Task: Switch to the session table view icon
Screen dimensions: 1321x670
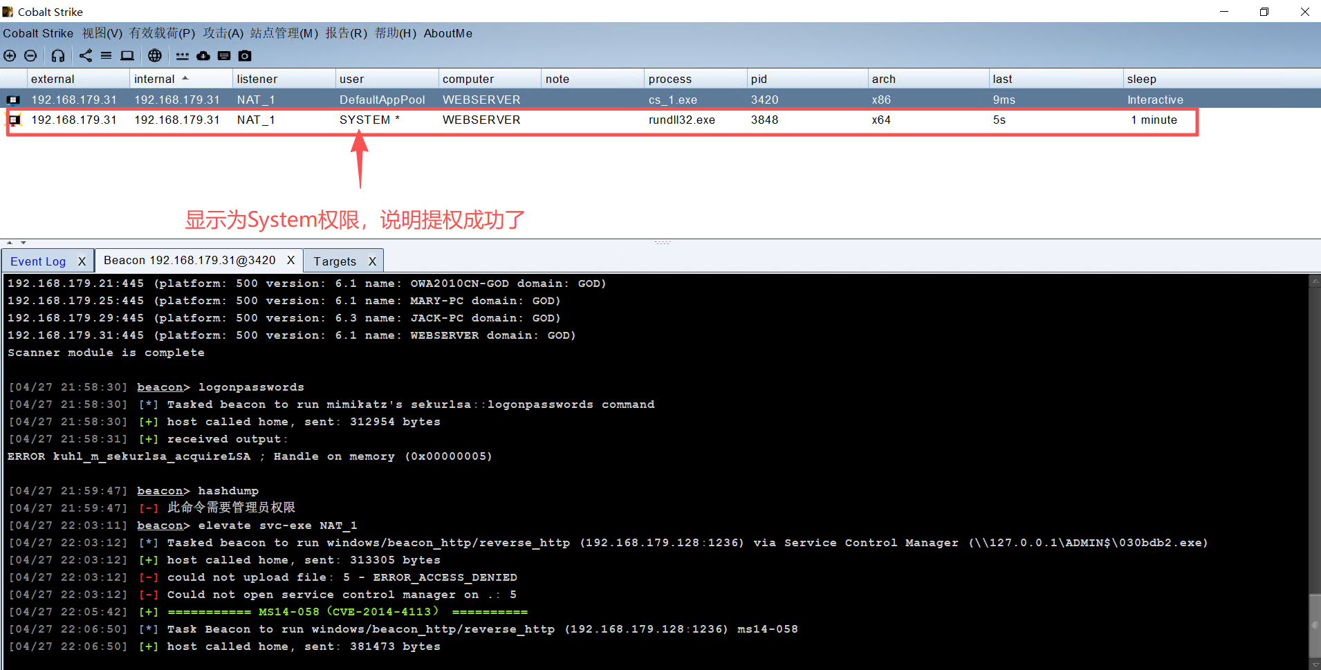Action: click(x=106, y=56)
